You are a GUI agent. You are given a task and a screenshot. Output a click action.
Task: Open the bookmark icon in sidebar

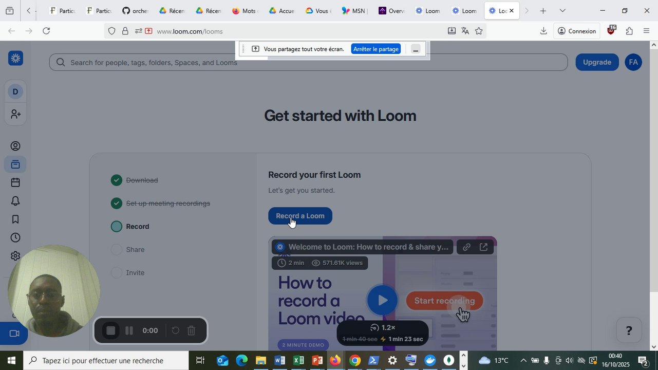pos(15,219)
